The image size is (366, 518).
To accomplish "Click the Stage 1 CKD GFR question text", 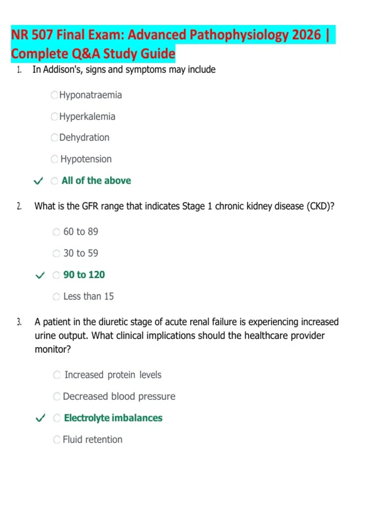I will pos(184,206).
